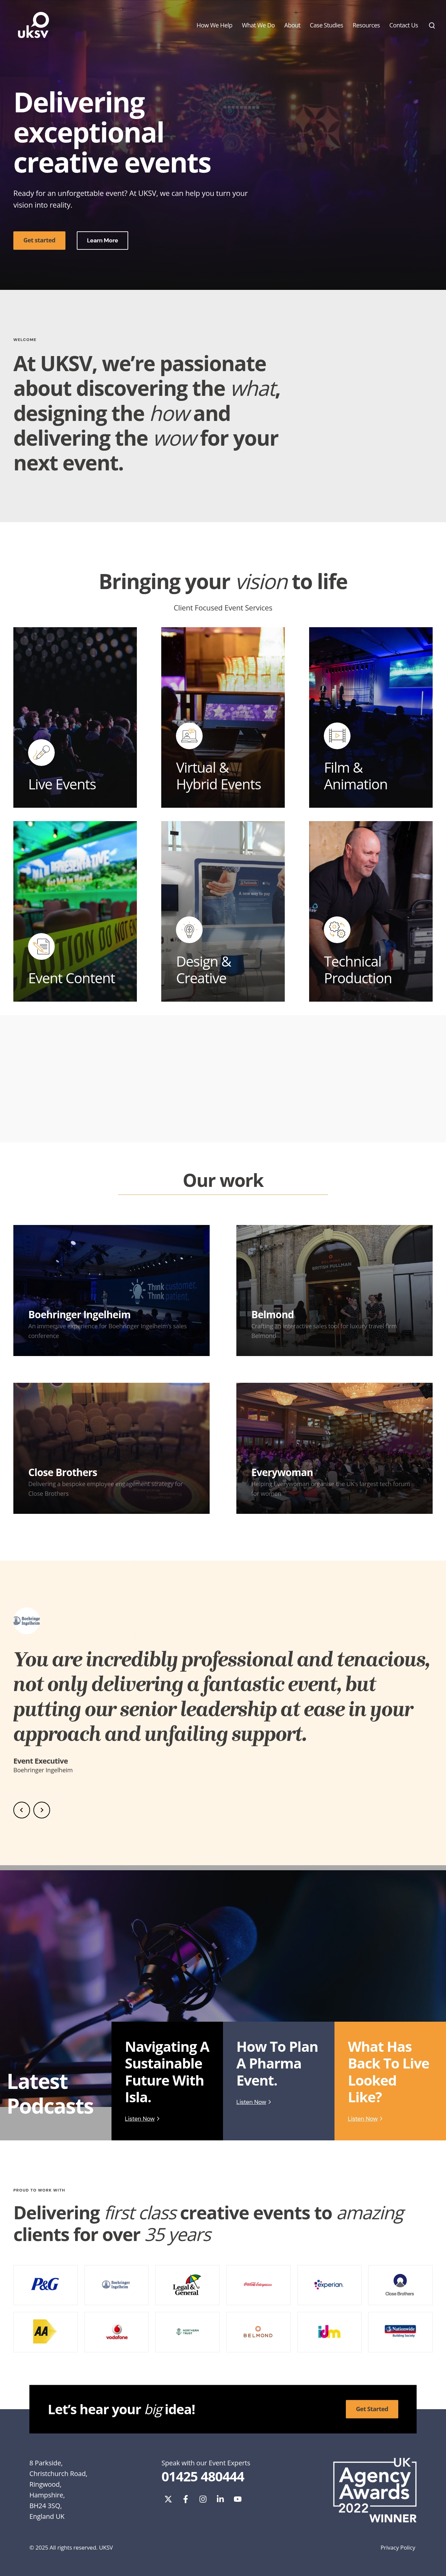The height and width of the screenshot is (2576, 446).
Task: Listen Now for Navigating A Sustainable Future
Action: pyautogui.click(x=142, y=2119)
